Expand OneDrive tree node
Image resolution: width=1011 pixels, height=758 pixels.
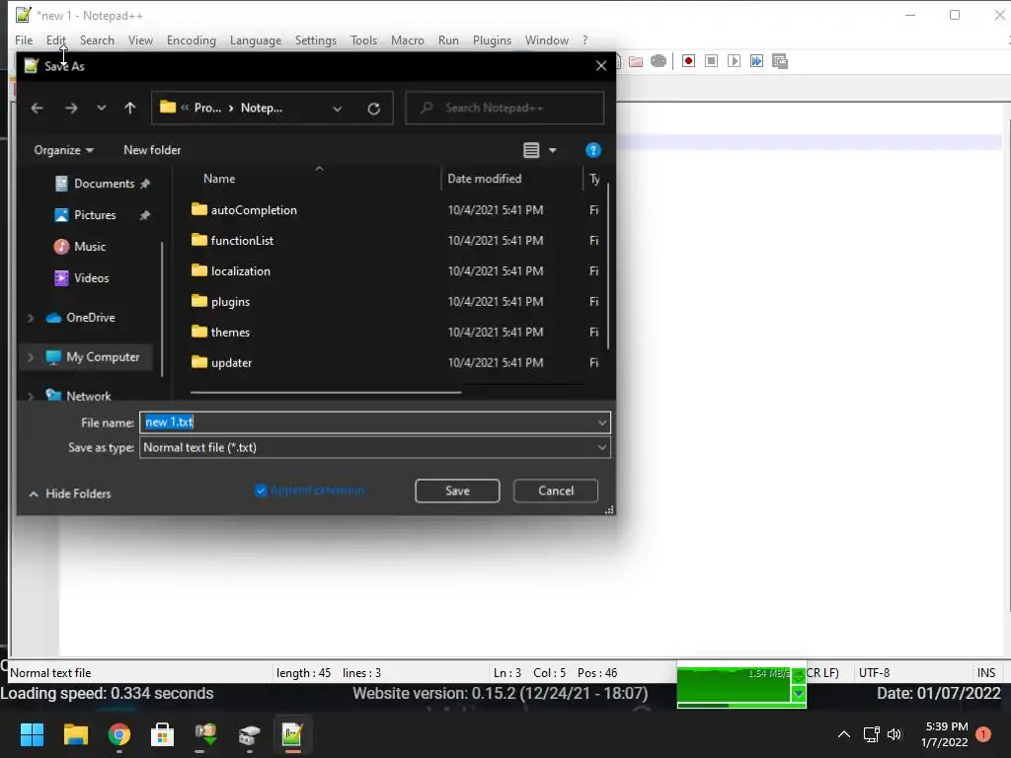[31, 318]
